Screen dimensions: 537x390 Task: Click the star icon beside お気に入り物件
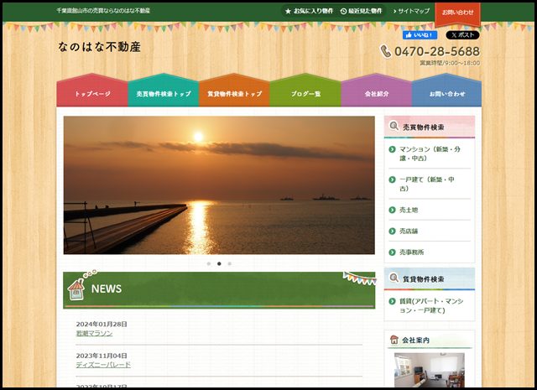coord(288,11)
